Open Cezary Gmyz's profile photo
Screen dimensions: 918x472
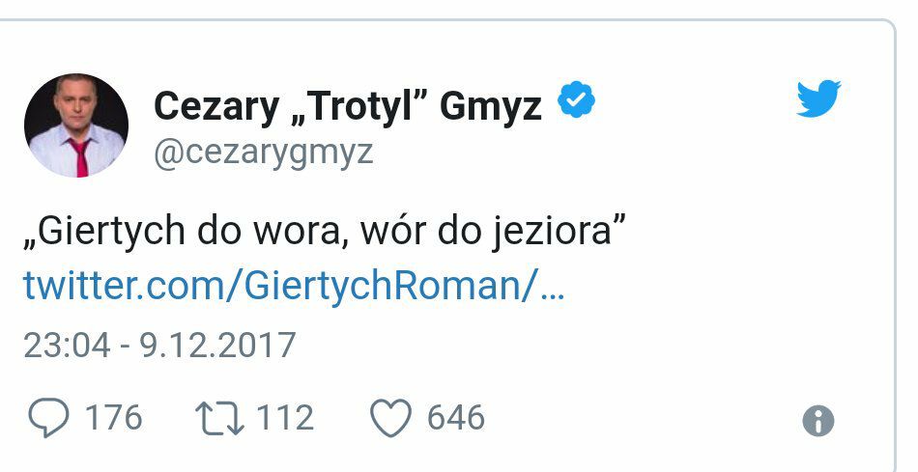tap(76, 125)
